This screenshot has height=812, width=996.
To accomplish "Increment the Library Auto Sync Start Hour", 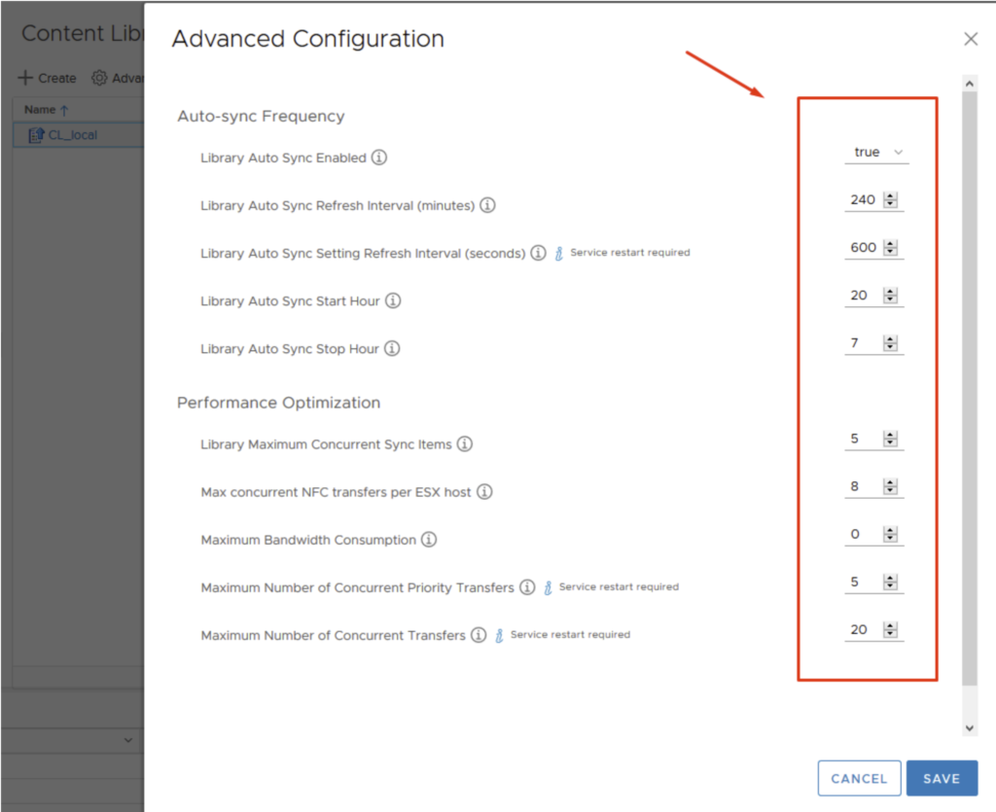I will coord(891,292).
